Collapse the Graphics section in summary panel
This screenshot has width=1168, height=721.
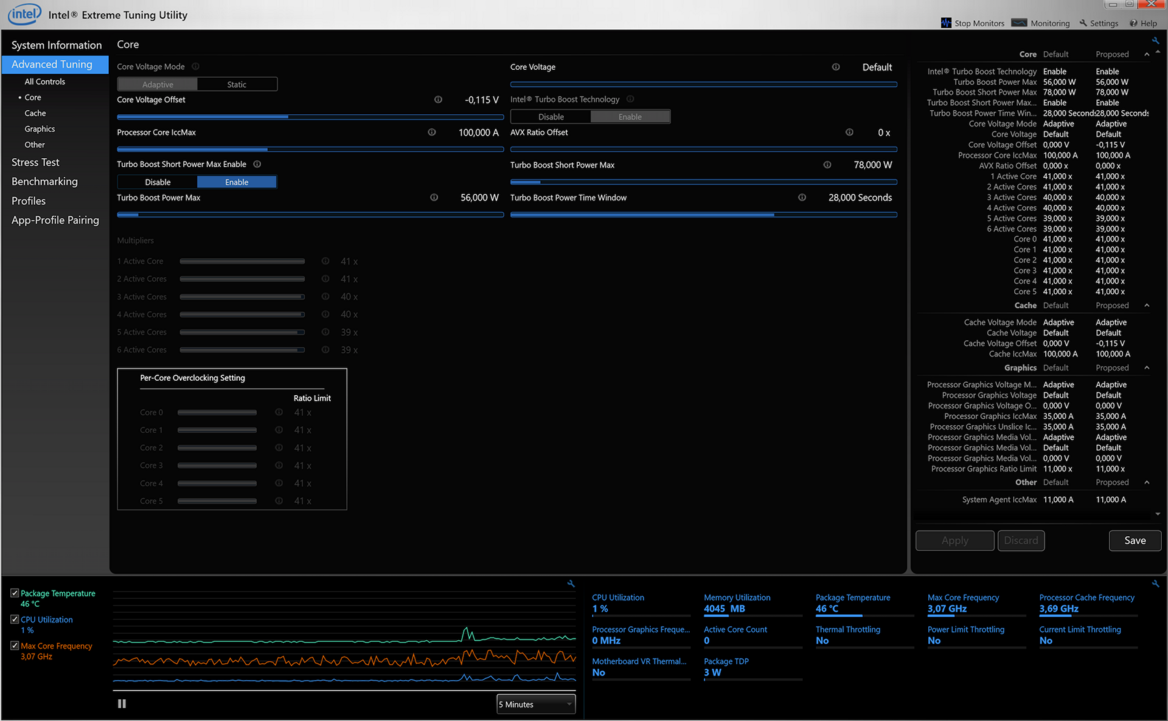pos(1147,368)
